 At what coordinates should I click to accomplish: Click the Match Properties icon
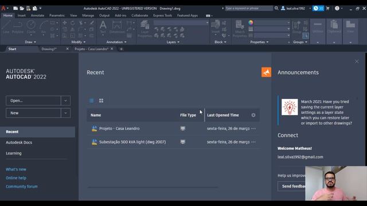point(240,29)
